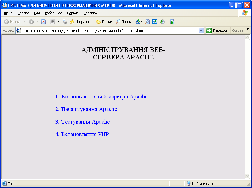Close the Internet Explorer window
This screenshot has height=188, width=252.
pyautogui.click(x=247, y=5)
